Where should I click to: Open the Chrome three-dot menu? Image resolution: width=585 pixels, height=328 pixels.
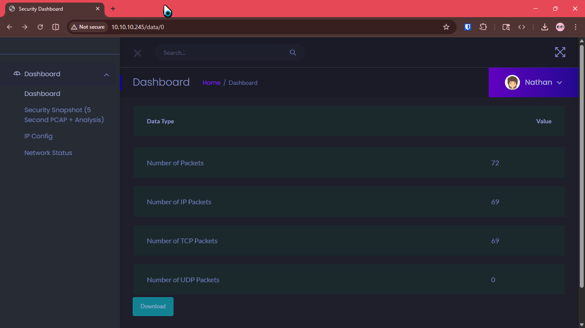point(575,27)
